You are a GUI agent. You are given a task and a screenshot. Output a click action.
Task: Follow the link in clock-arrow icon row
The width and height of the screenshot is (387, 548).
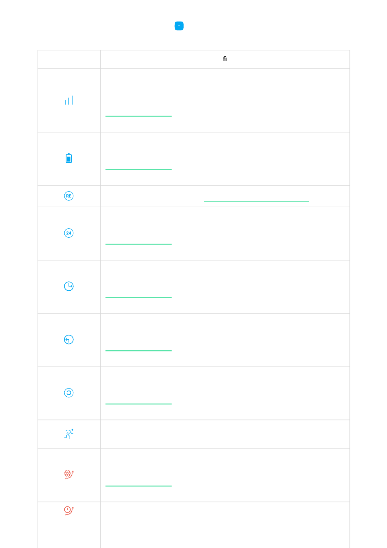click(x=139, y=297)
